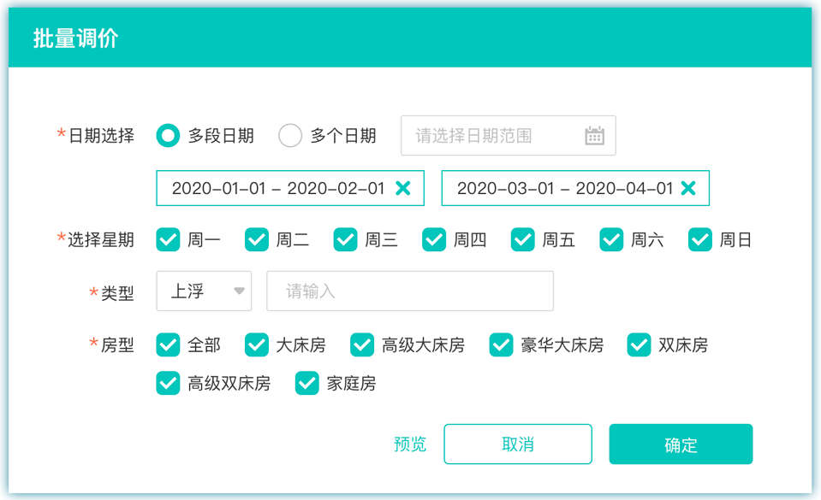Click the 2020-01-01 – 2020-02-01 date text
Image resolution: width=821 pixels, height=500 pixels.
coord(278,188)
